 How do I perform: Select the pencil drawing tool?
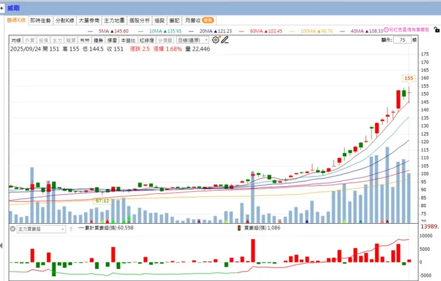(225, 40)
